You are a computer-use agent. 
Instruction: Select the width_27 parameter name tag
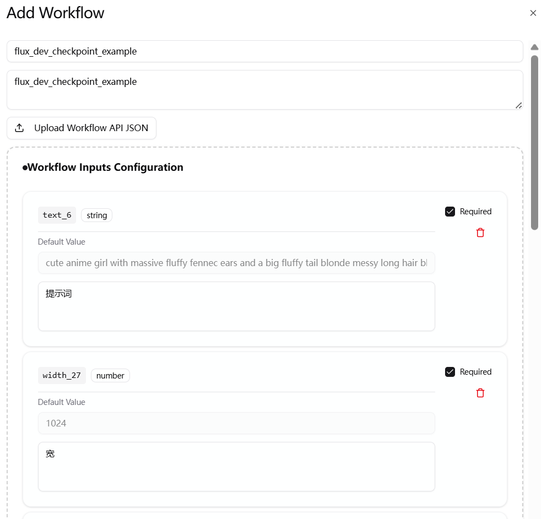tap(62, 375)
